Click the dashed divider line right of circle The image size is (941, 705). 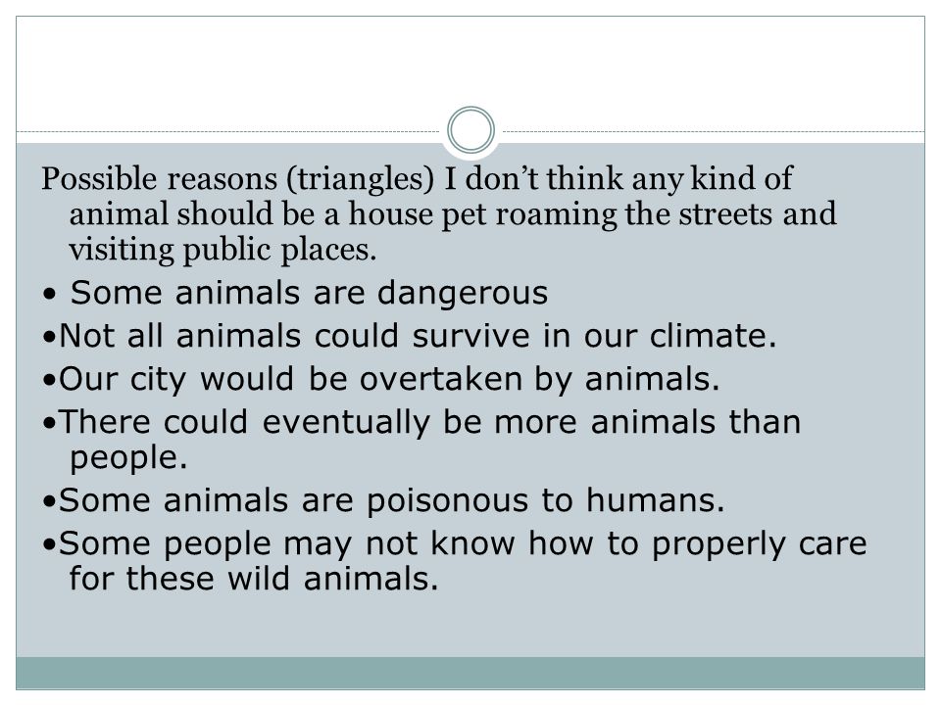(714, 131)
